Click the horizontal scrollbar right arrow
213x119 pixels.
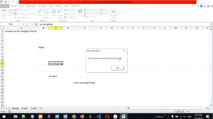[207, 108]
